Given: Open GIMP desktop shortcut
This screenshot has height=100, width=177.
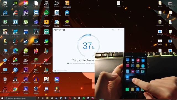Looking at the screenshot, I should click(x=36, y=71).
